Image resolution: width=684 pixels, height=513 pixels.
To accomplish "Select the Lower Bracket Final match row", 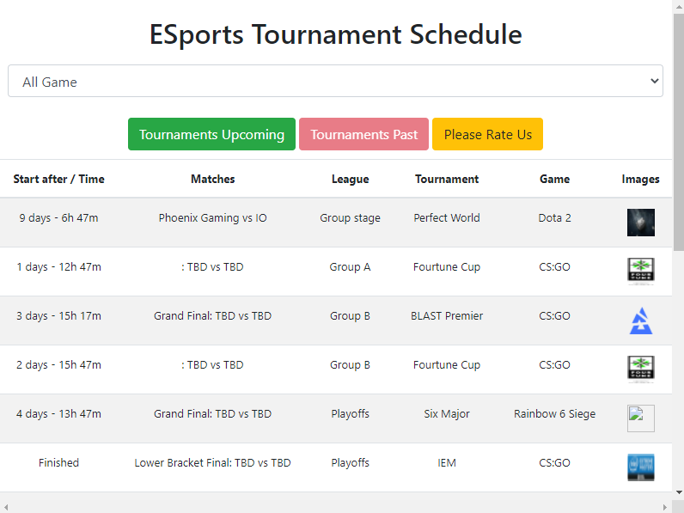I will coord(212,463).
